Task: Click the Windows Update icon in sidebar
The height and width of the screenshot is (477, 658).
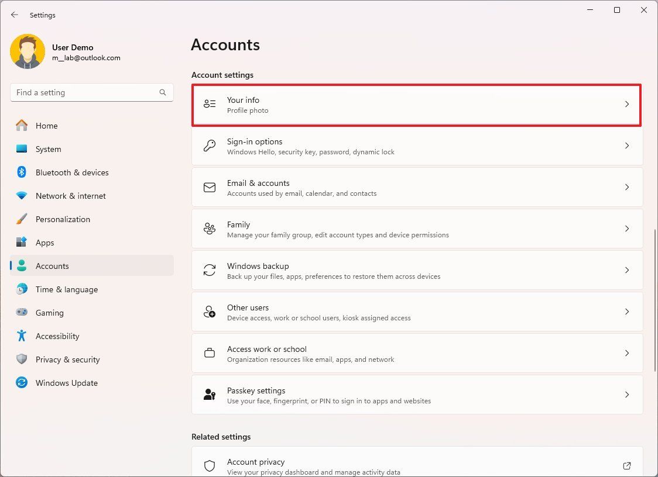Action: [x=22, y=383]
